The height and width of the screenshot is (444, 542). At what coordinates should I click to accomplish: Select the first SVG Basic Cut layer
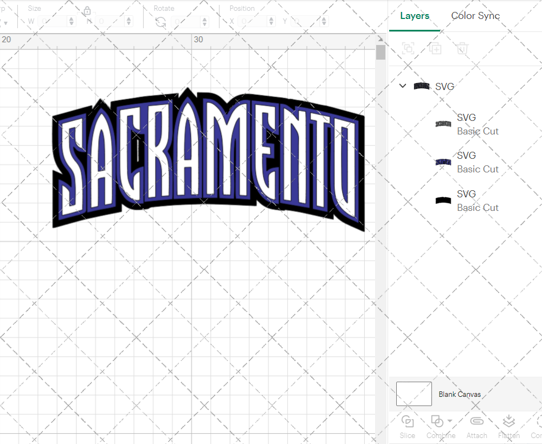coord(467,124)
